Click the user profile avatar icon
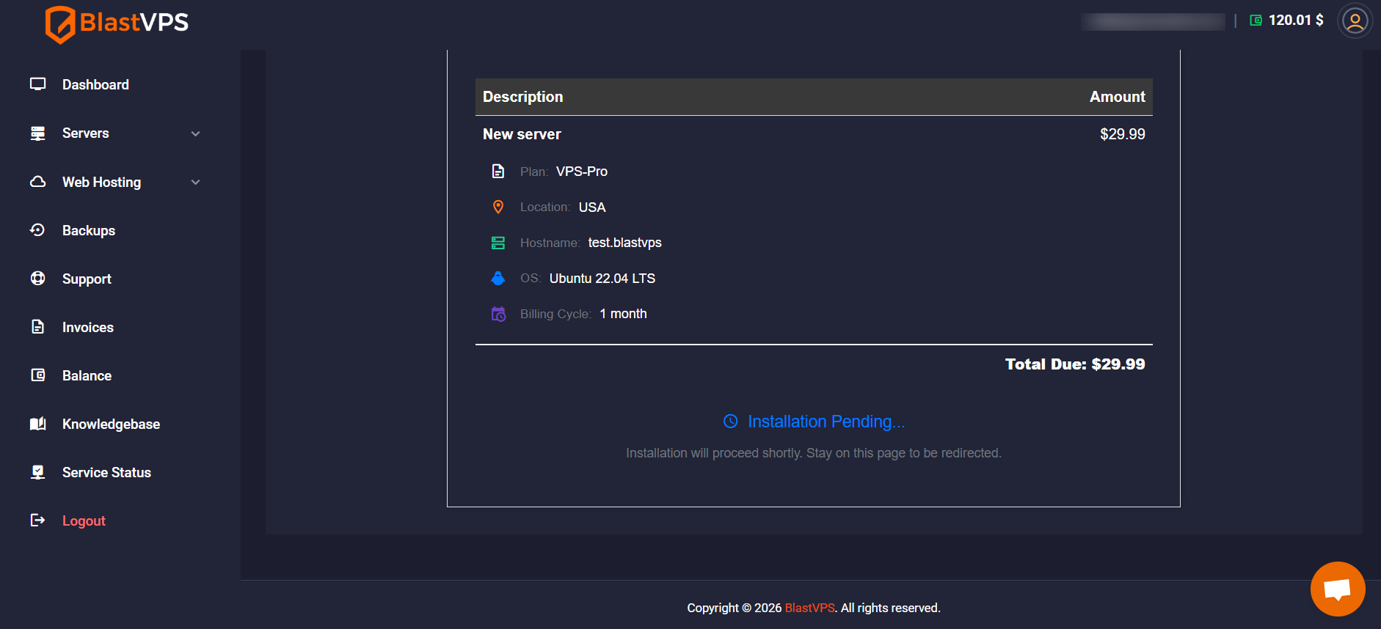Viewport: 1381px width, 629px height. coord(1355,21)
